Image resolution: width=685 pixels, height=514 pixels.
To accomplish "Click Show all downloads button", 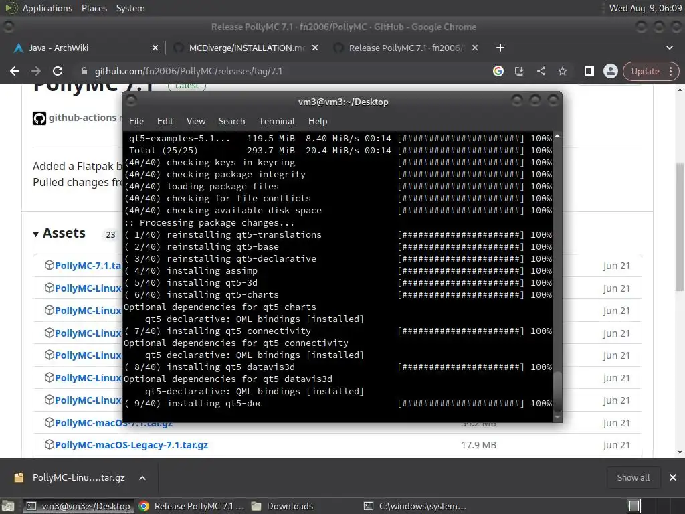I will coord(633,478).
